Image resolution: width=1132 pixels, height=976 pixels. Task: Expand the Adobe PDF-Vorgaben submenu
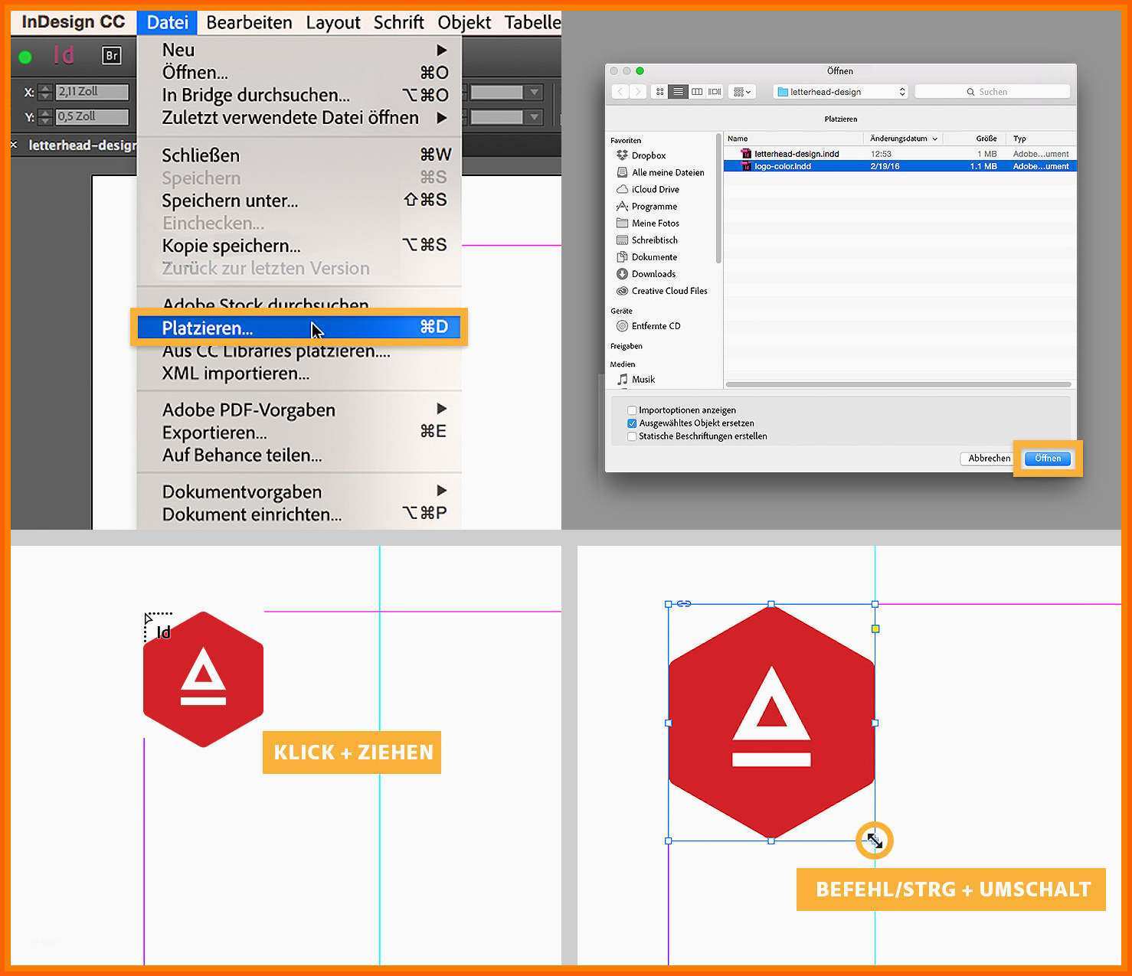(442, 409)
